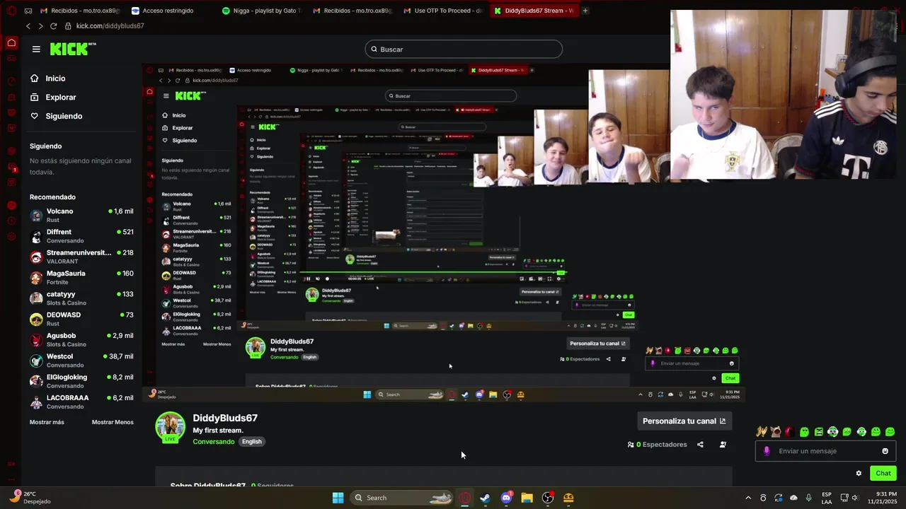The height and width of the screenshot is (509, 906).
Task: Open MagaSauria recommended channel
Action: click(81, 277)
